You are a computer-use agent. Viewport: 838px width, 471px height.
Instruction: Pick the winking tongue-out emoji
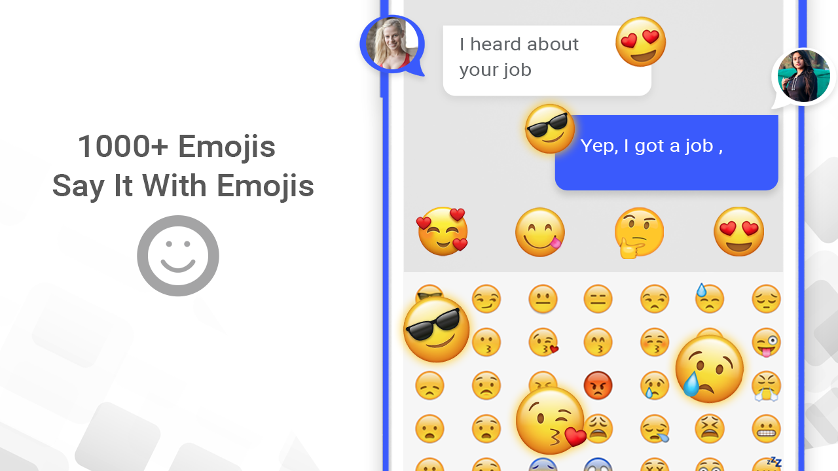click(766, 342)
